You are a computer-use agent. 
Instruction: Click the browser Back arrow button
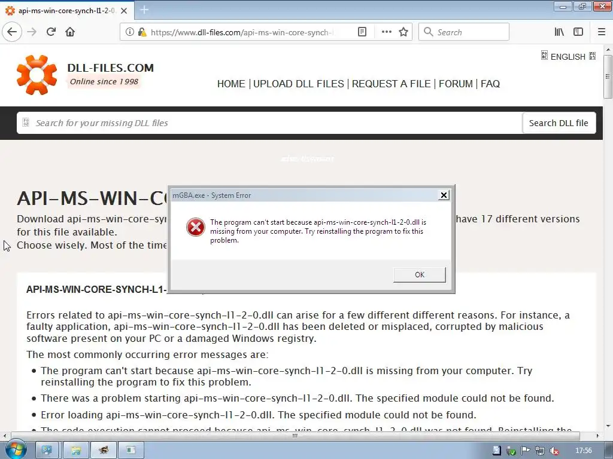pyautogui.click(x=12, y=32)
